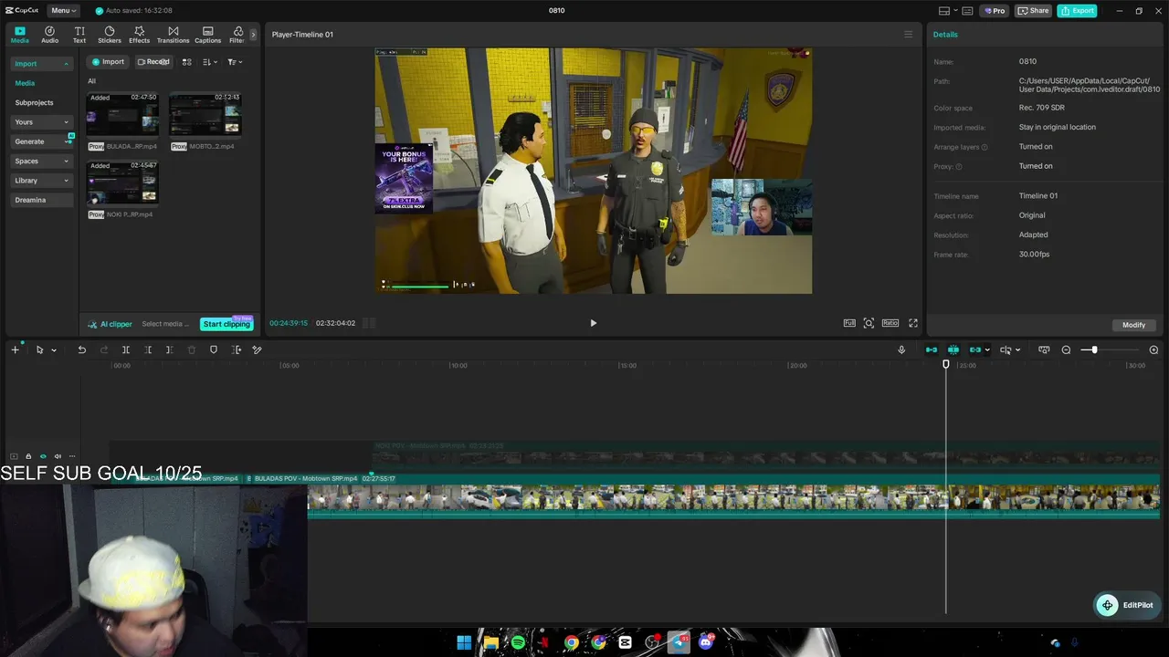The height and width of the screenshot is (657, 1169).
Task: Enter fullscreen preview mode
Action: coord(913,323)
